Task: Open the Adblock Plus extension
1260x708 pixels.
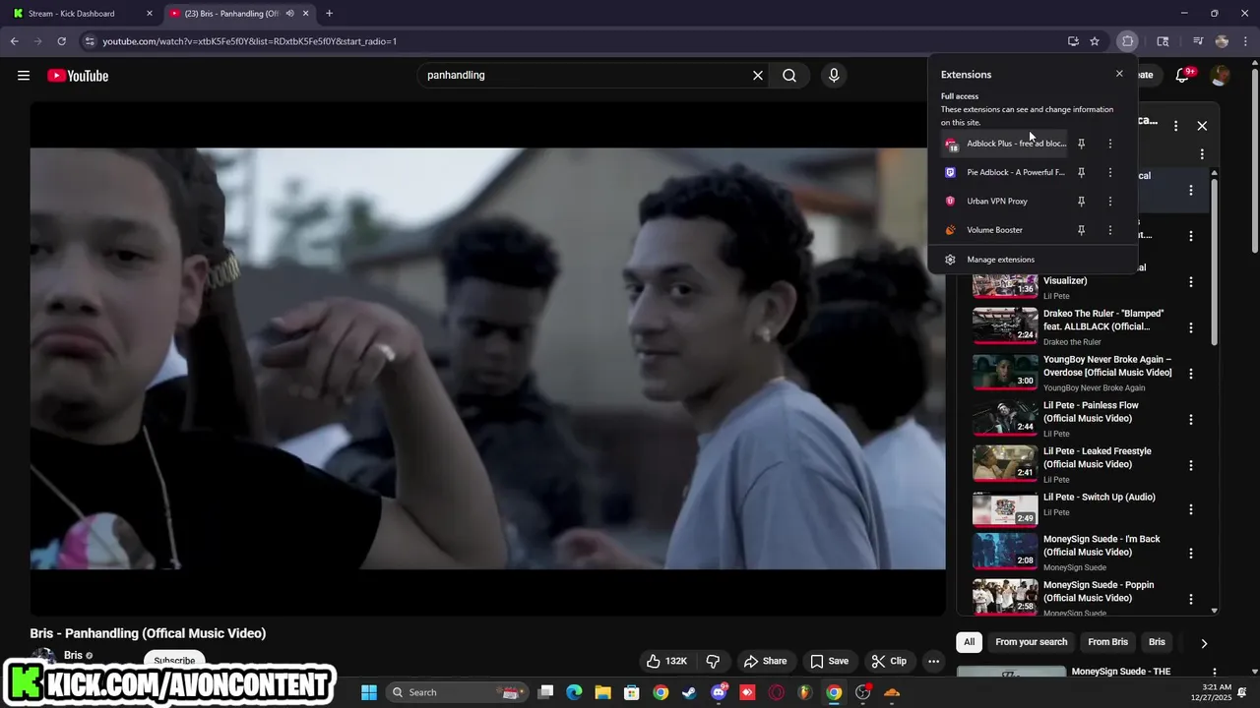Action: (x=1004, y=144)
